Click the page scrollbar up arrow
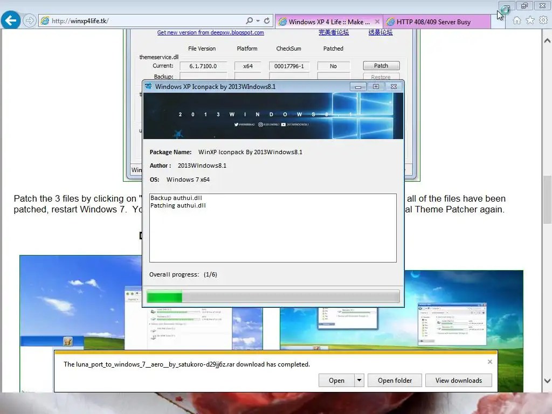The image size is (552, 414). click(x=547, y=40)
